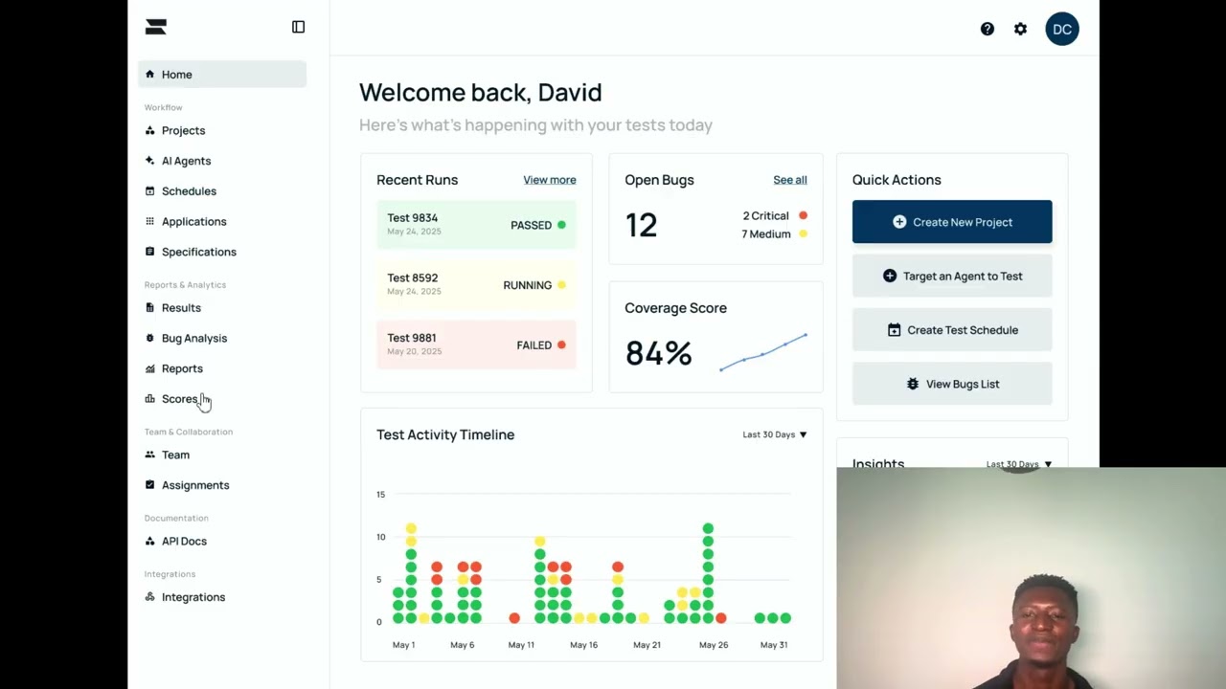Viewport: 1226px width, 689px height.
Task: Click the Create Test Schedule button
Action: 952,330
